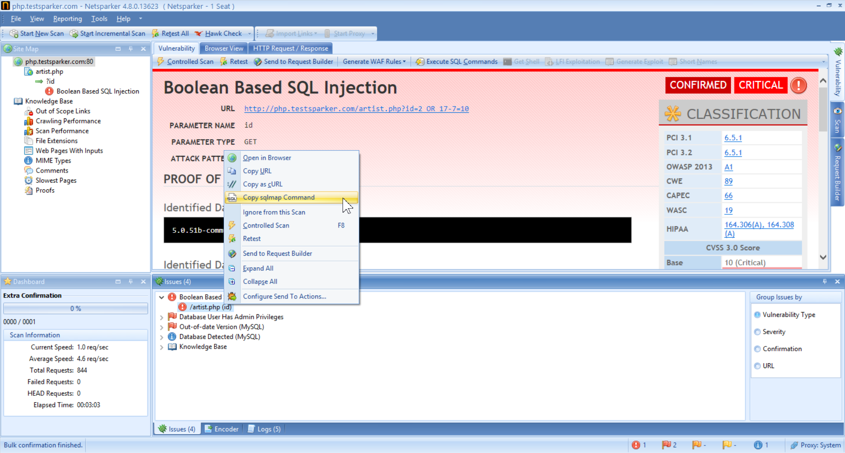Switch to the Browser View tab
Viewport: 845px width, 453px height.
(x=223, y=48)
